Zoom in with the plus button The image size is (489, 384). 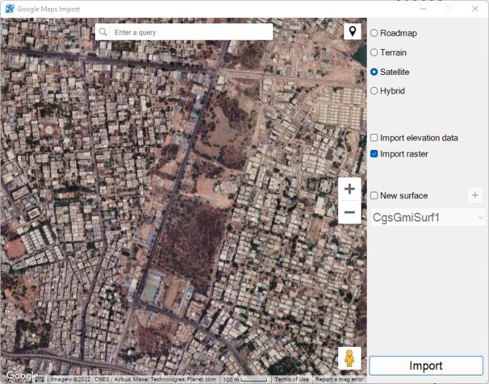[x=349, y=189]
